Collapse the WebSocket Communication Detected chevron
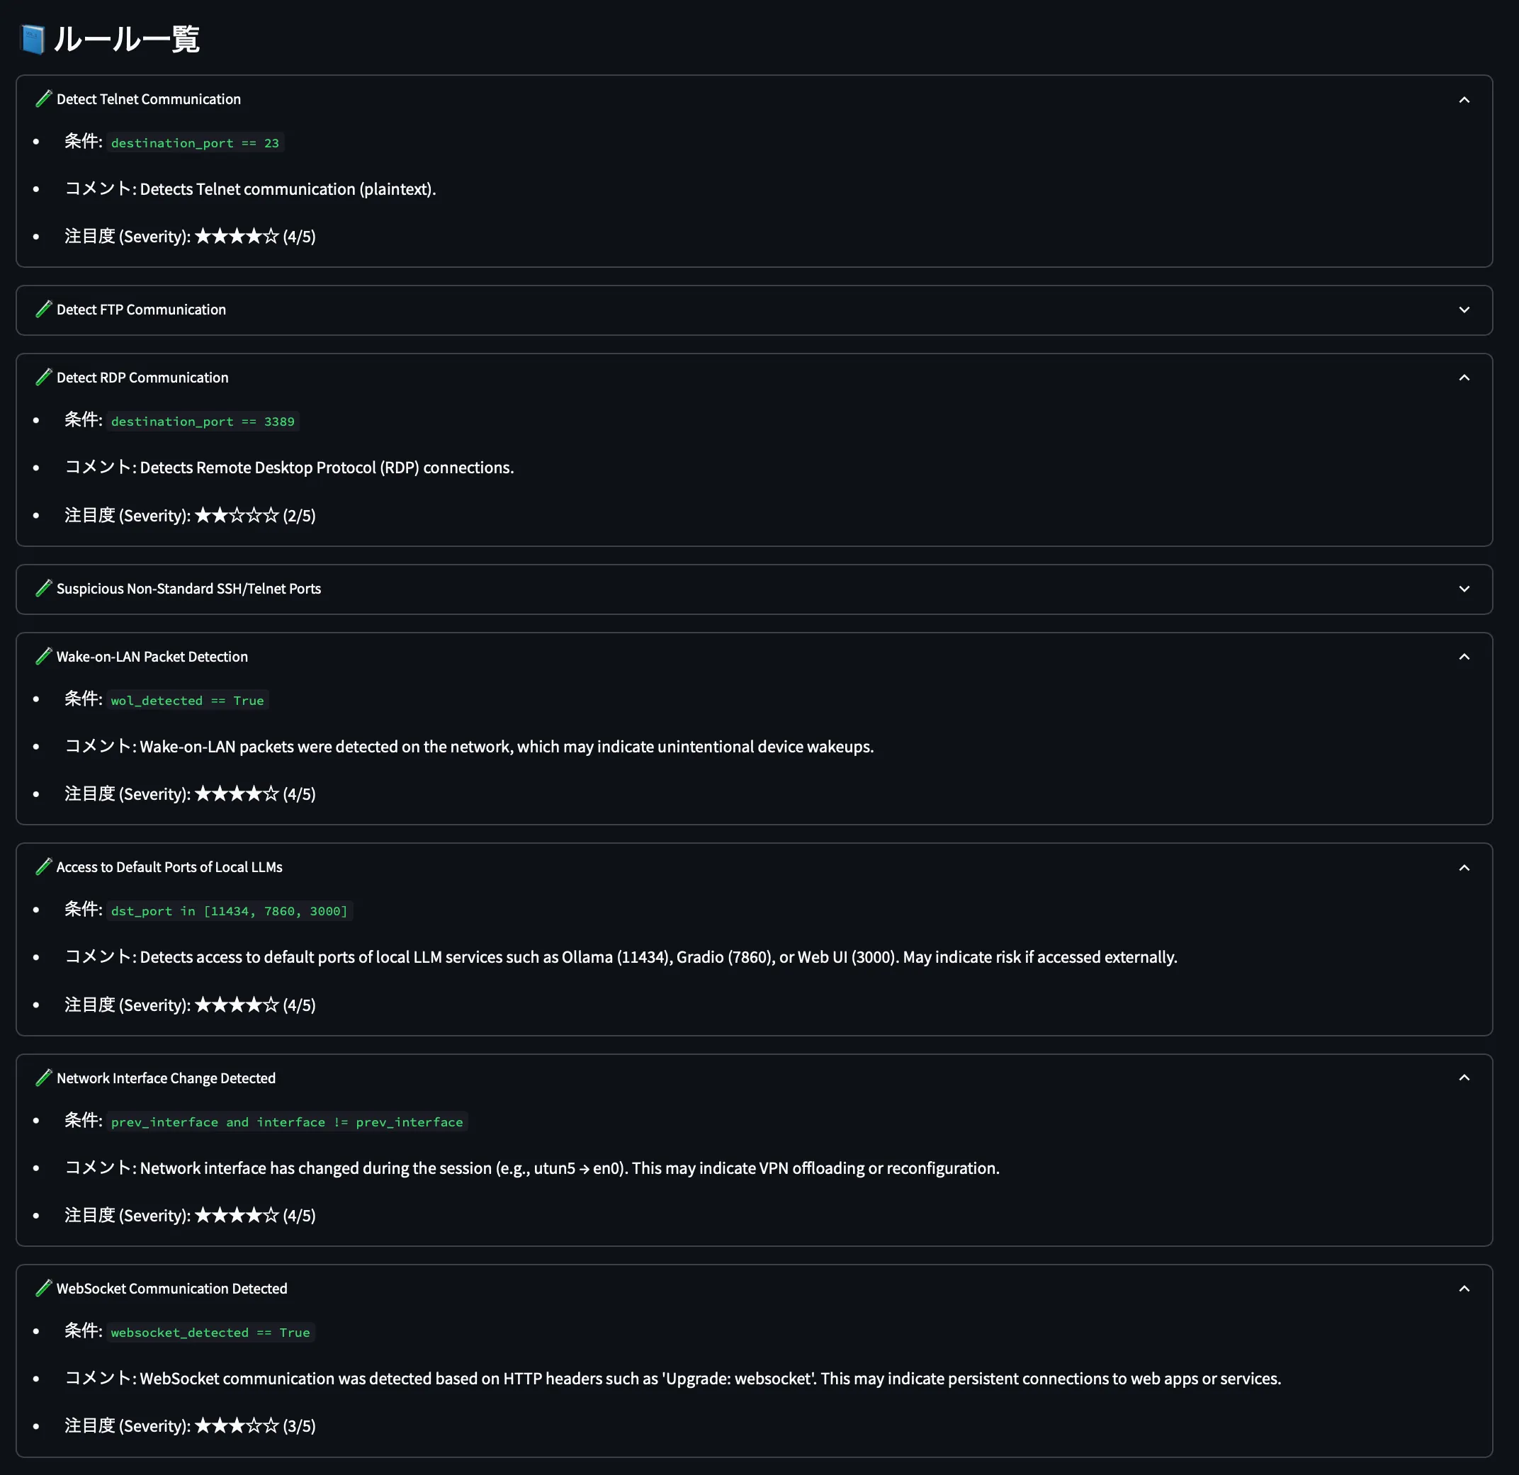1519x1475 pixels. pyautogui.click(x=1464, y=1289)
